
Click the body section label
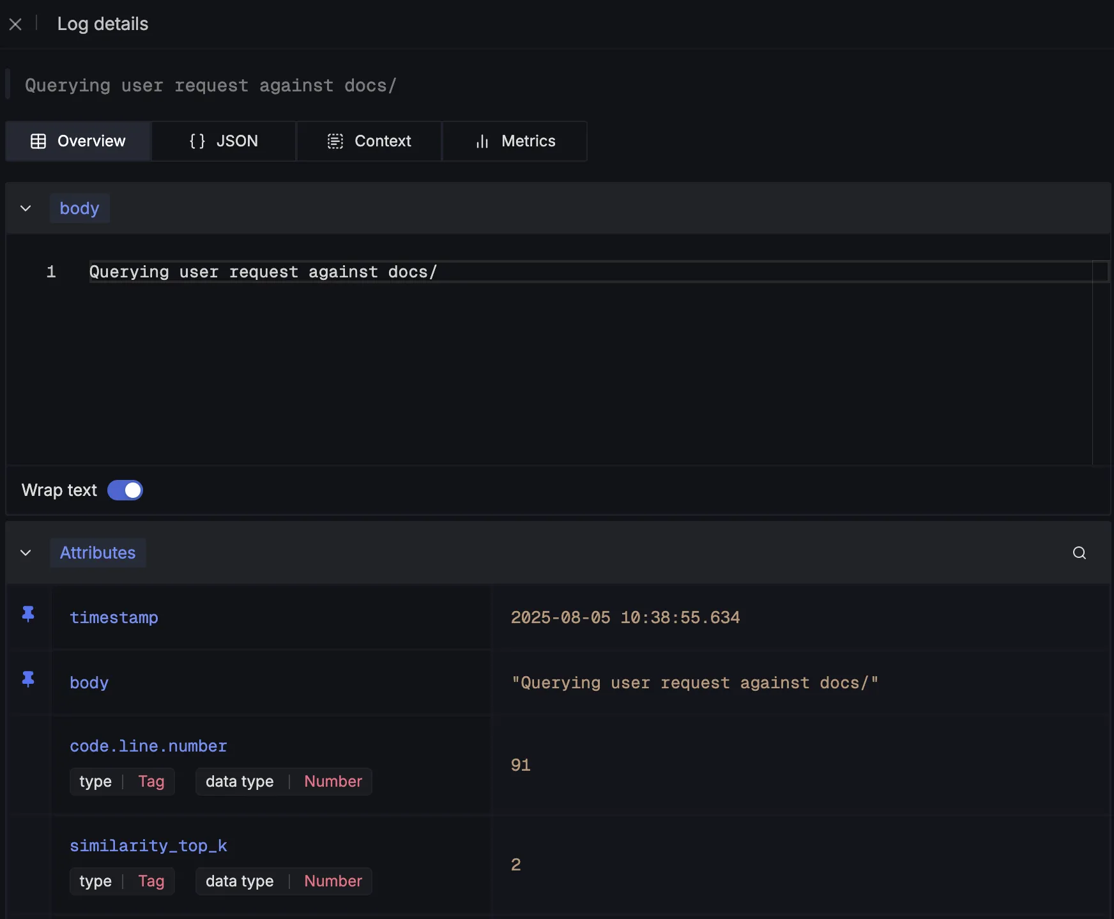[x=79, y=208]
